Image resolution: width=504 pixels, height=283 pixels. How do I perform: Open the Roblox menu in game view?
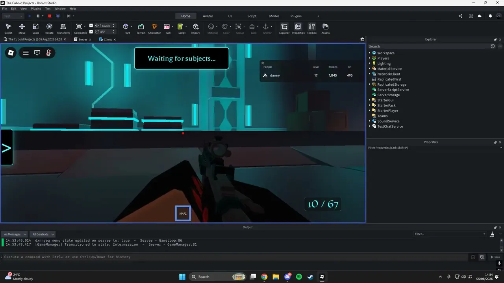(x=11, y=53)
